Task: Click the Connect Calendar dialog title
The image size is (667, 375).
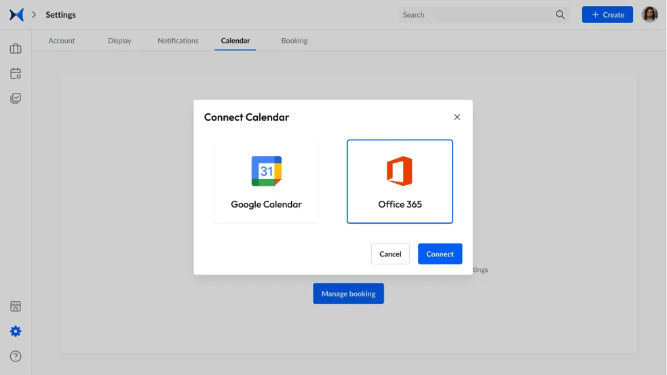Action: point(247,117)
